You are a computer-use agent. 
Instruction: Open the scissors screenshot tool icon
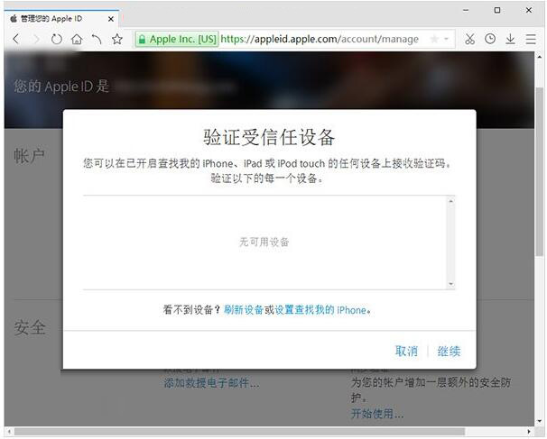pos(470,39)
